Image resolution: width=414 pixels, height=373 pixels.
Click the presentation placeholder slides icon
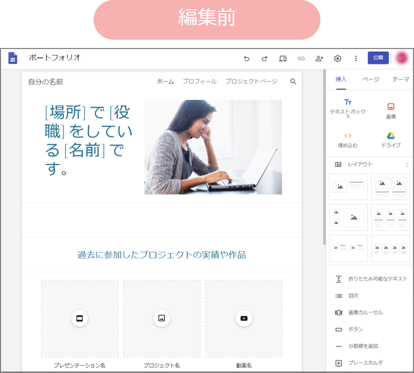[80, 318]
